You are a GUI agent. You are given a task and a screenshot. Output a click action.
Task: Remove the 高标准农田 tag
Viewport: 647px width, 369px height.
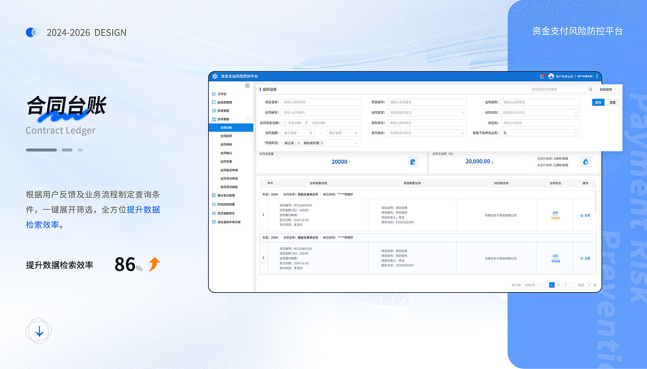pyautogui.click(x=322, y=143)
